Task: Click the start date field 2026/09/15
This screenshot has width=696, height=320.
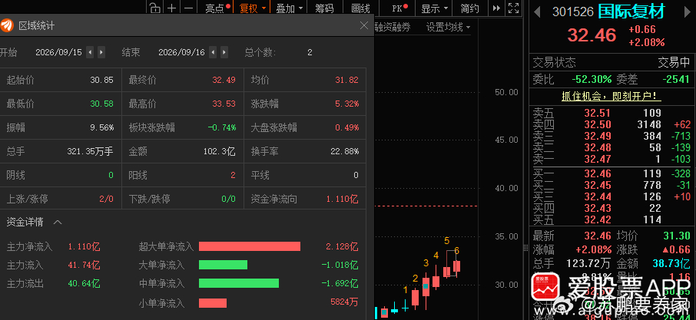Action: (58, 52)
